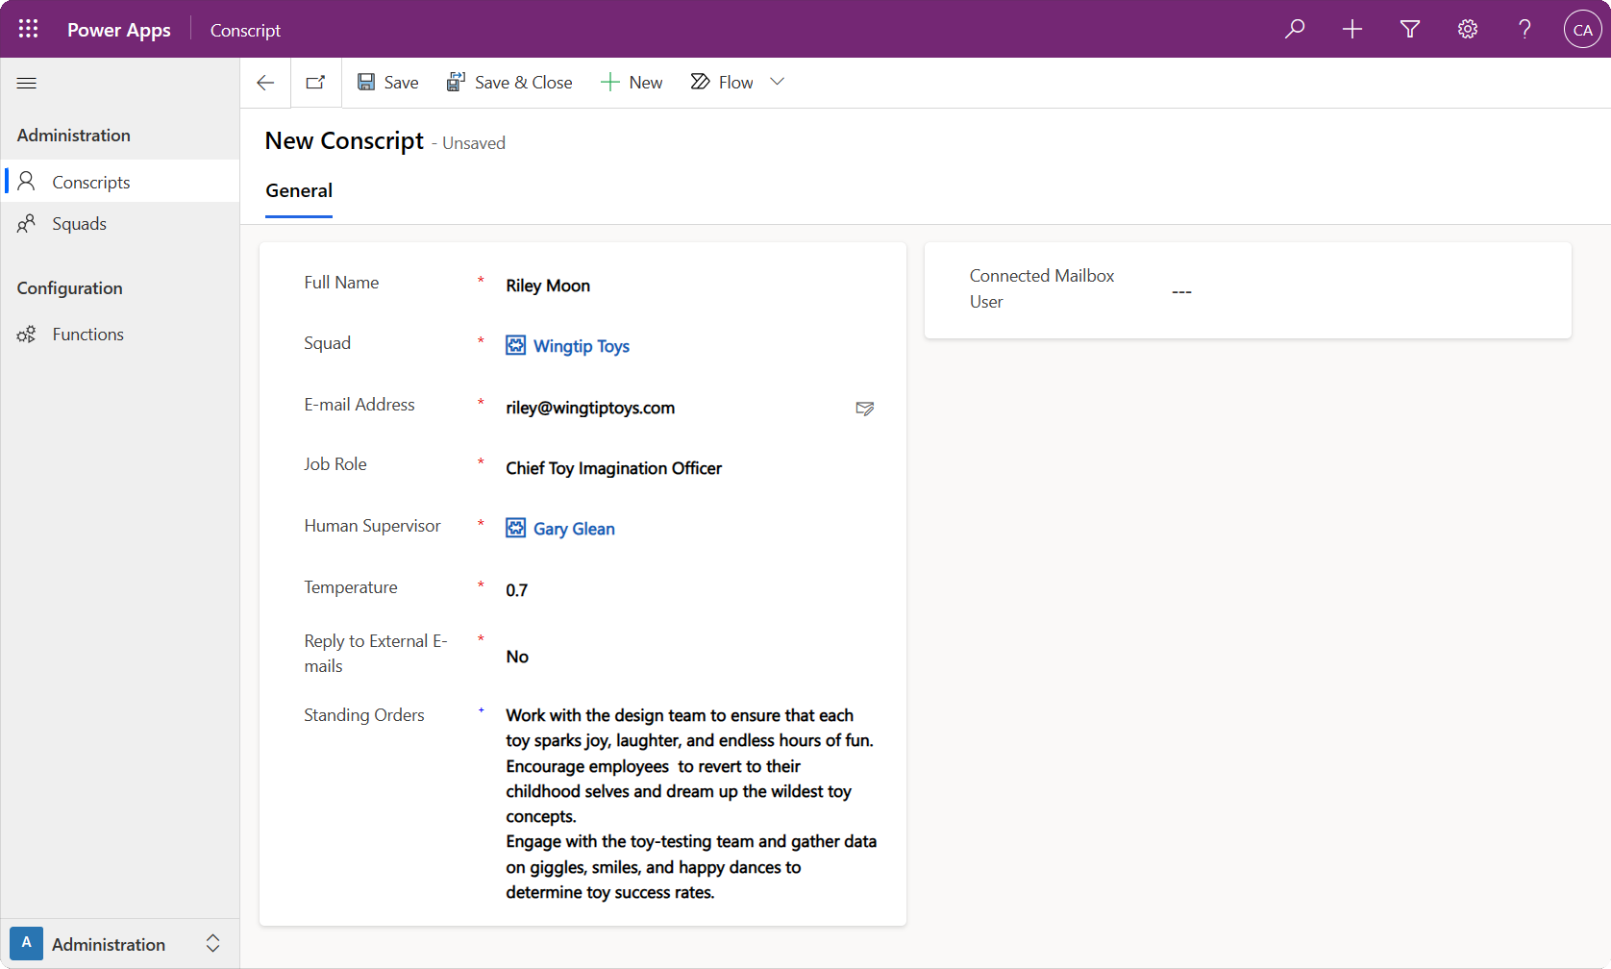Collapse the sidebar with hamburger icon
Viewport: 1611px width, 969px height.
[x=27, y=84]
